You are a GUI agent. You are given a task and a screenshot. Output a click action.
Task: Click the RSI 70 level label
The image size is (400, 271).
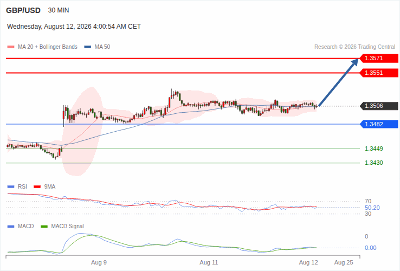[368, 201]
